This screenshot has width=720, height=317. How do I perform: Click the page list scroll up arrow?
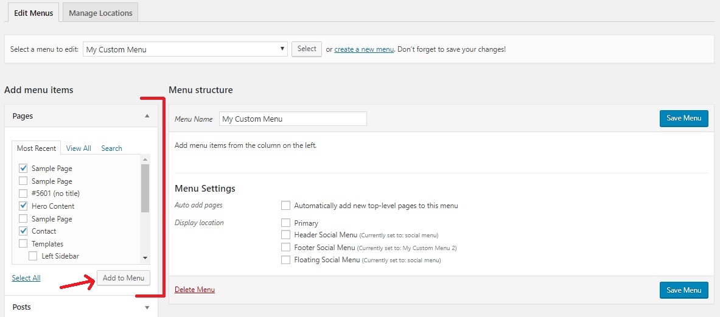[x=145, y=159]
